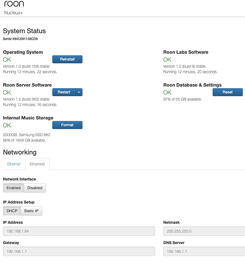Click the IP Address field 192.168.1.64
This screenshot has height=264, width=245.
click(79, 231)
